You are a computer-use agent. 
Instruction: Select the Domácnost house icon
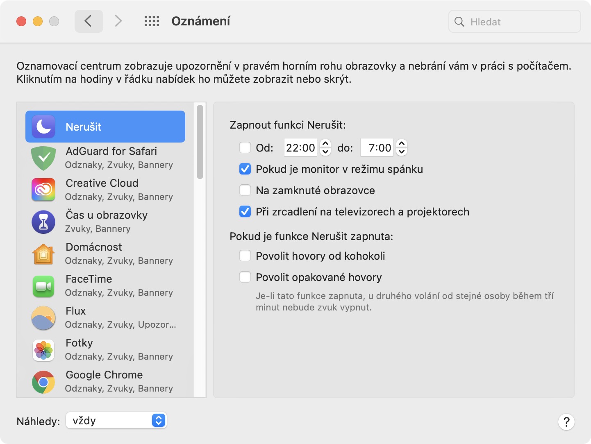pos(43,254)
